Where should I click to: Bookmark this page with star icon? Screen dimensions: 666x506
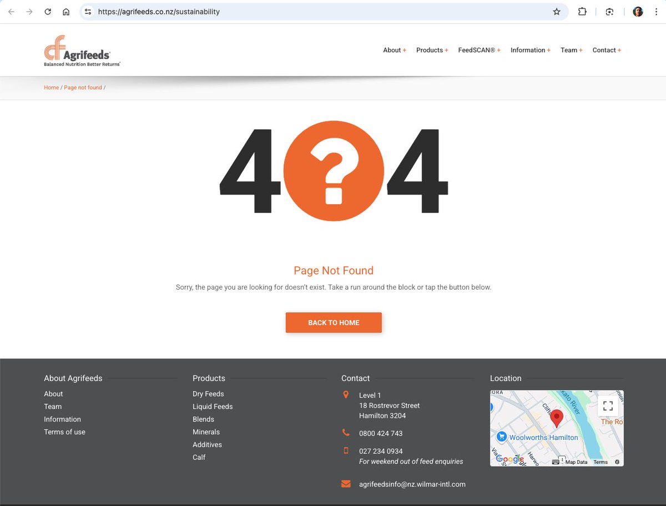pyautogui.click(x=557, y=12)
